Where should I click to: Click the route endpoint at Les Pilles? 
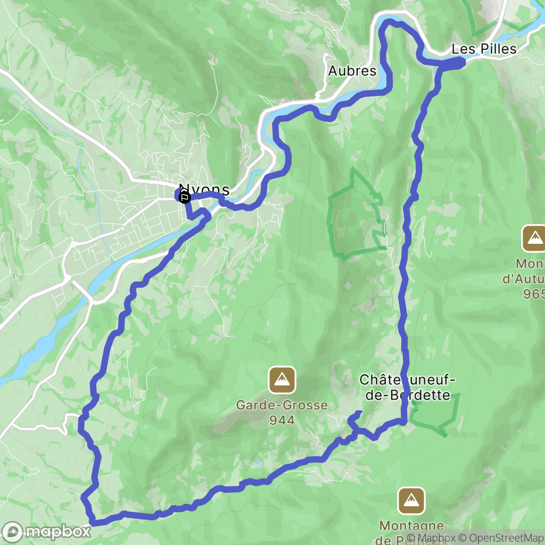click(459, 63)
